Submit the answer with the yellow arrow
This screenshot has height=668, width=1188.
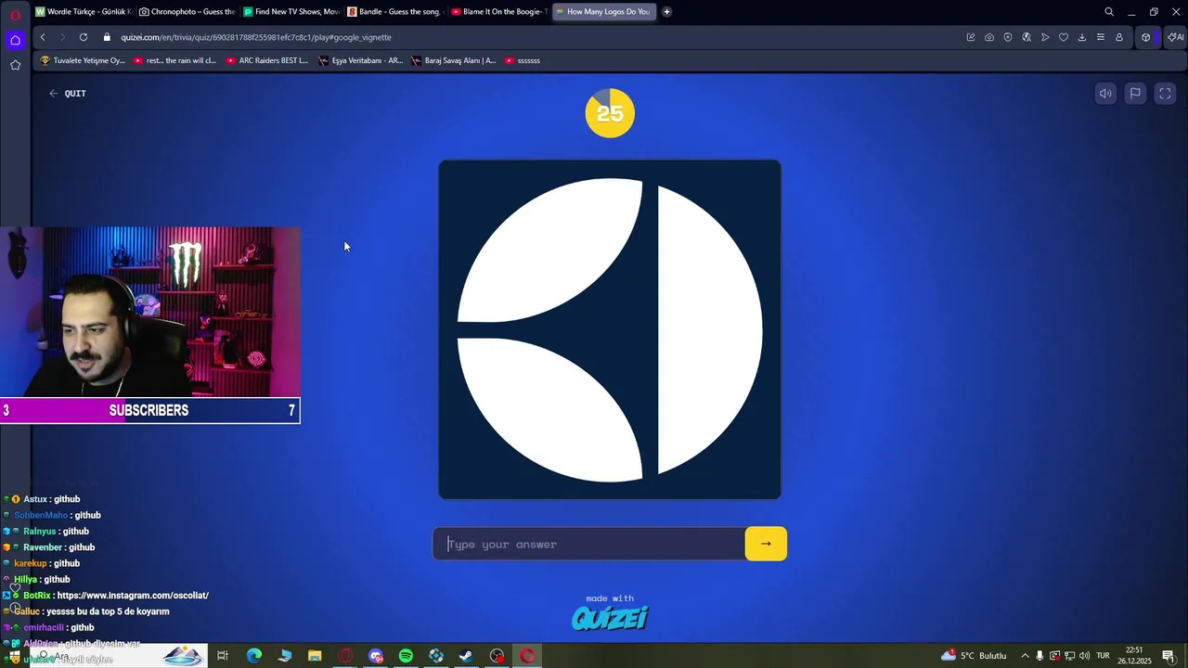coord(766,544)
